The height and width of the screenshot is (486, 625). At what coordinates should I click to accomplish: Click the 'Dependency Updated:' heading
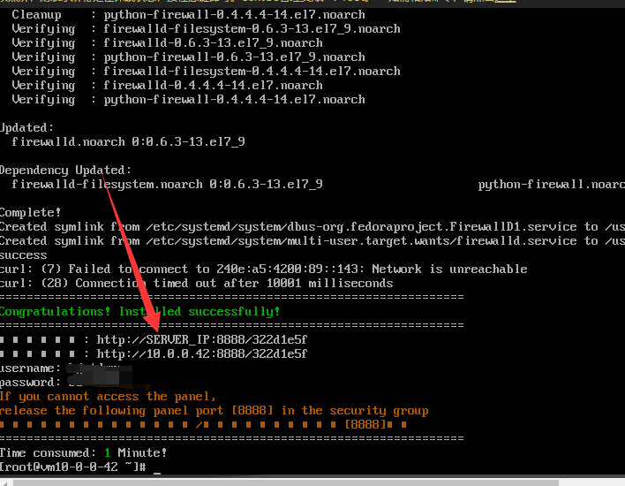point(65,170)
